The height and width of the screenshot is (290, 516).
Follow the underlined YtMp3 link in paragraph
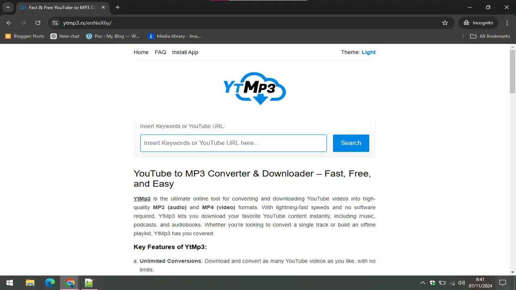point(142,199)
